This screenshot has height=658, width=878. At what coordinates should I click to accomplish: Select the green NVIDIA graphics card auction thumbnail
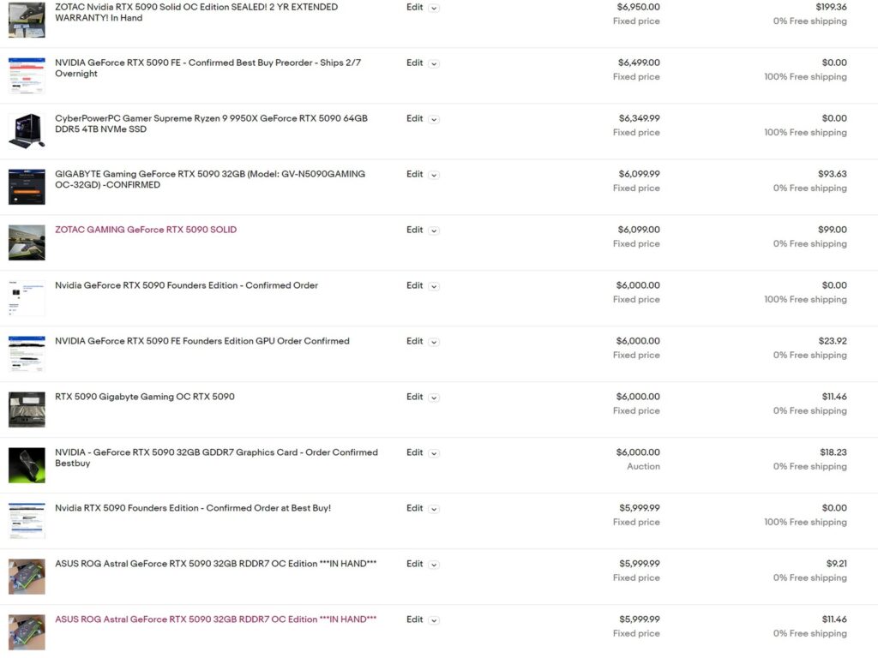(26, 465)
